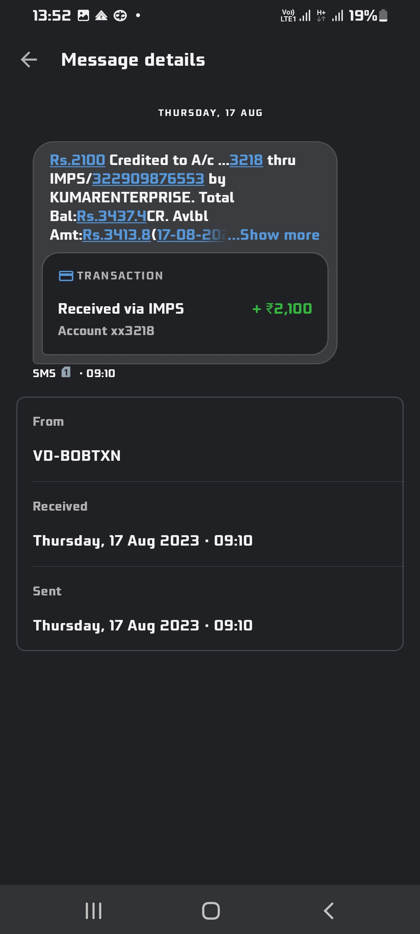Tap the back arrow beside Message details
The image size is (420, 934).
tap(29, 60)
